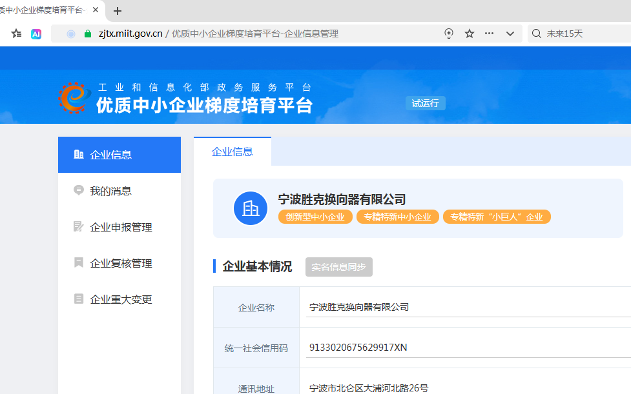The width and height of the screenshot is (631, 394).
Task: Switch to the 企业信息 tab
Action: click(233, 152)
